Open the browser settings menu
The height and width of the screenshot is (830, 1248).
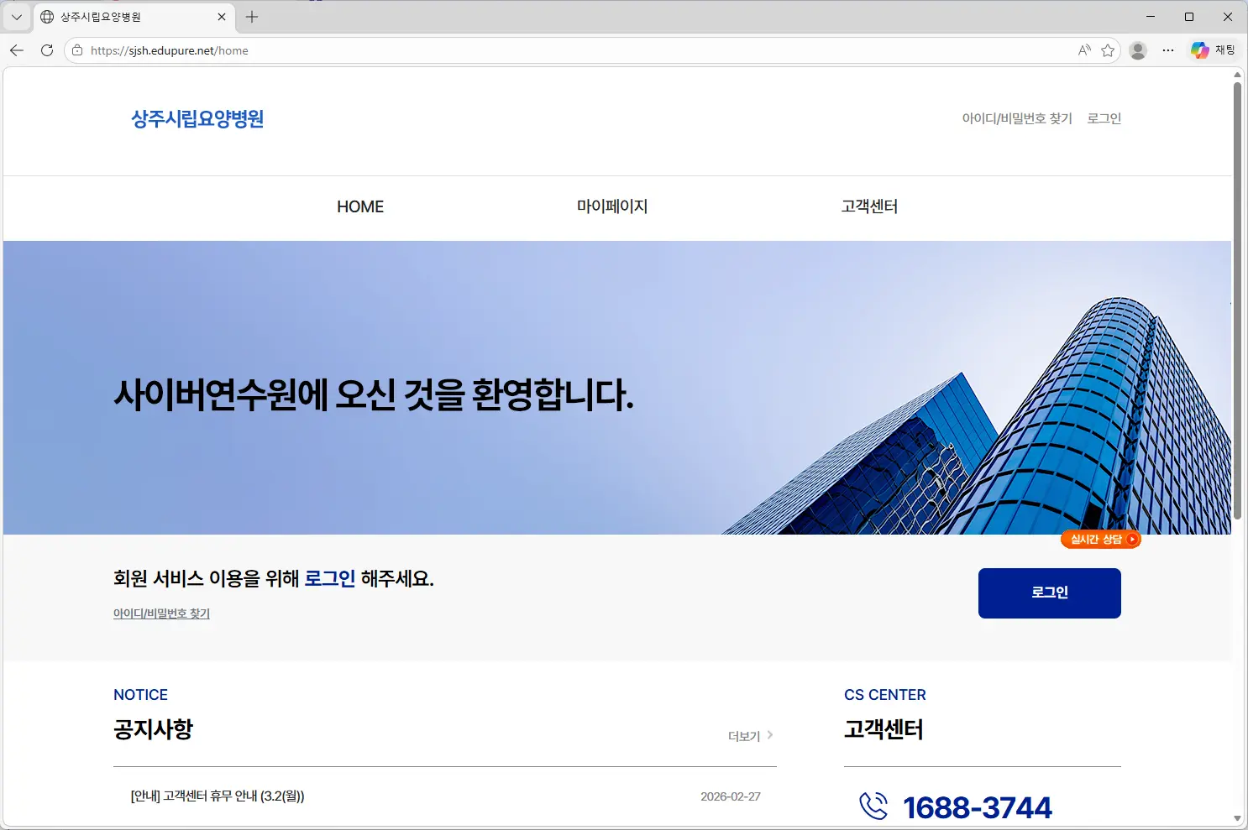point(1168,50)
